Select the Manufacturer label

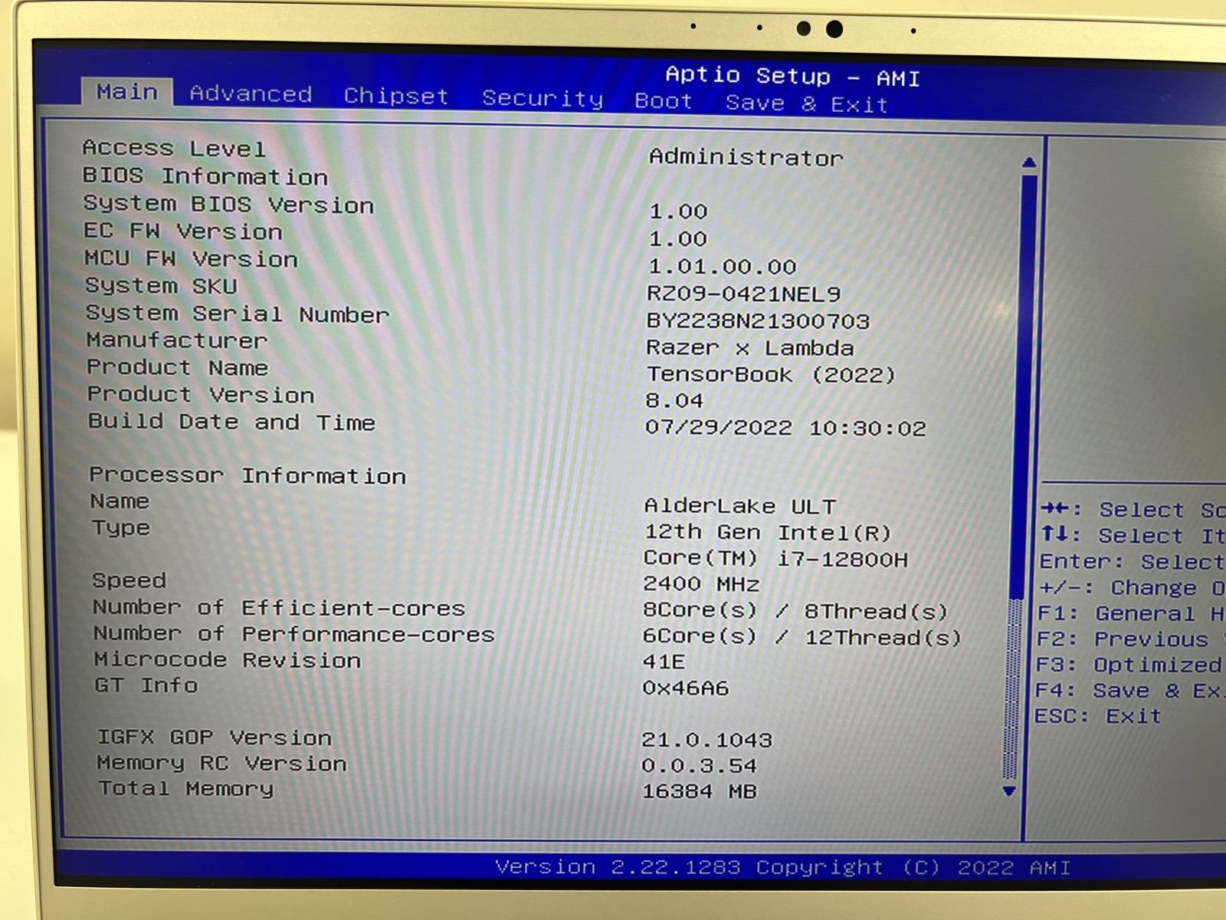coord(177,340)
